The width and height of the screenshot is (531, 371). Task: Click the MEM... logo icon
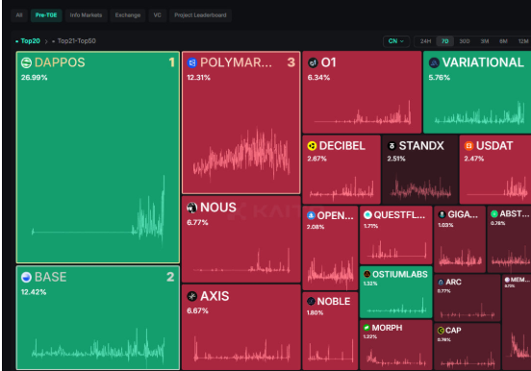click(x=507, y=280)
